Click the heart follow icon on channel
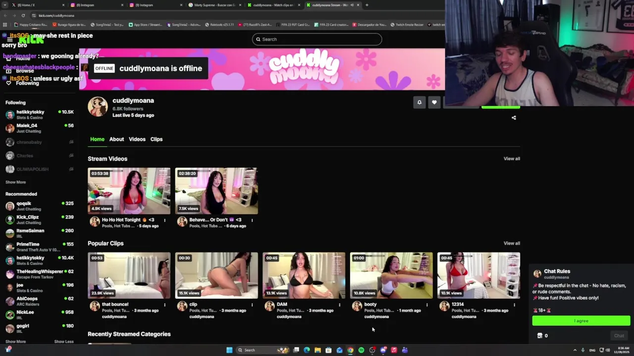This screenshot has height=356, width=634. click(434, 102)
